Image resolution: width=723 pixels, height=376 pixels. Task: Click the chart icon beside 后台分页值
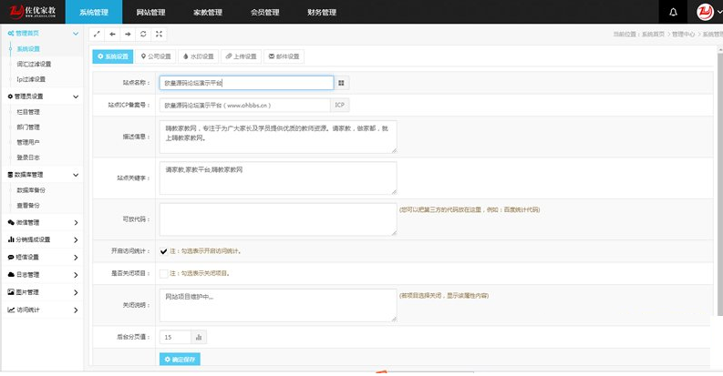coord(199,338)
